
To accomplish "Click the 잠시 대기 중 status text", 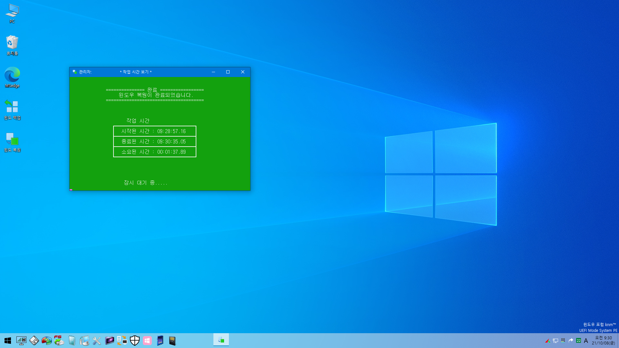I will point(145,183).
